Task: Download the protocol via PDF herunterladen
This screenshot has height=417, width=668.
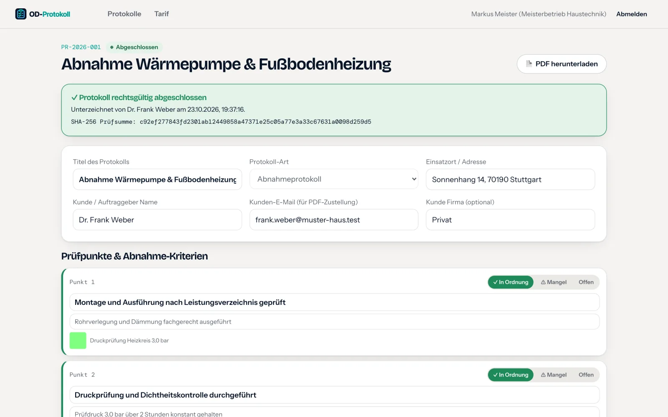Action: tap(562, 64)
